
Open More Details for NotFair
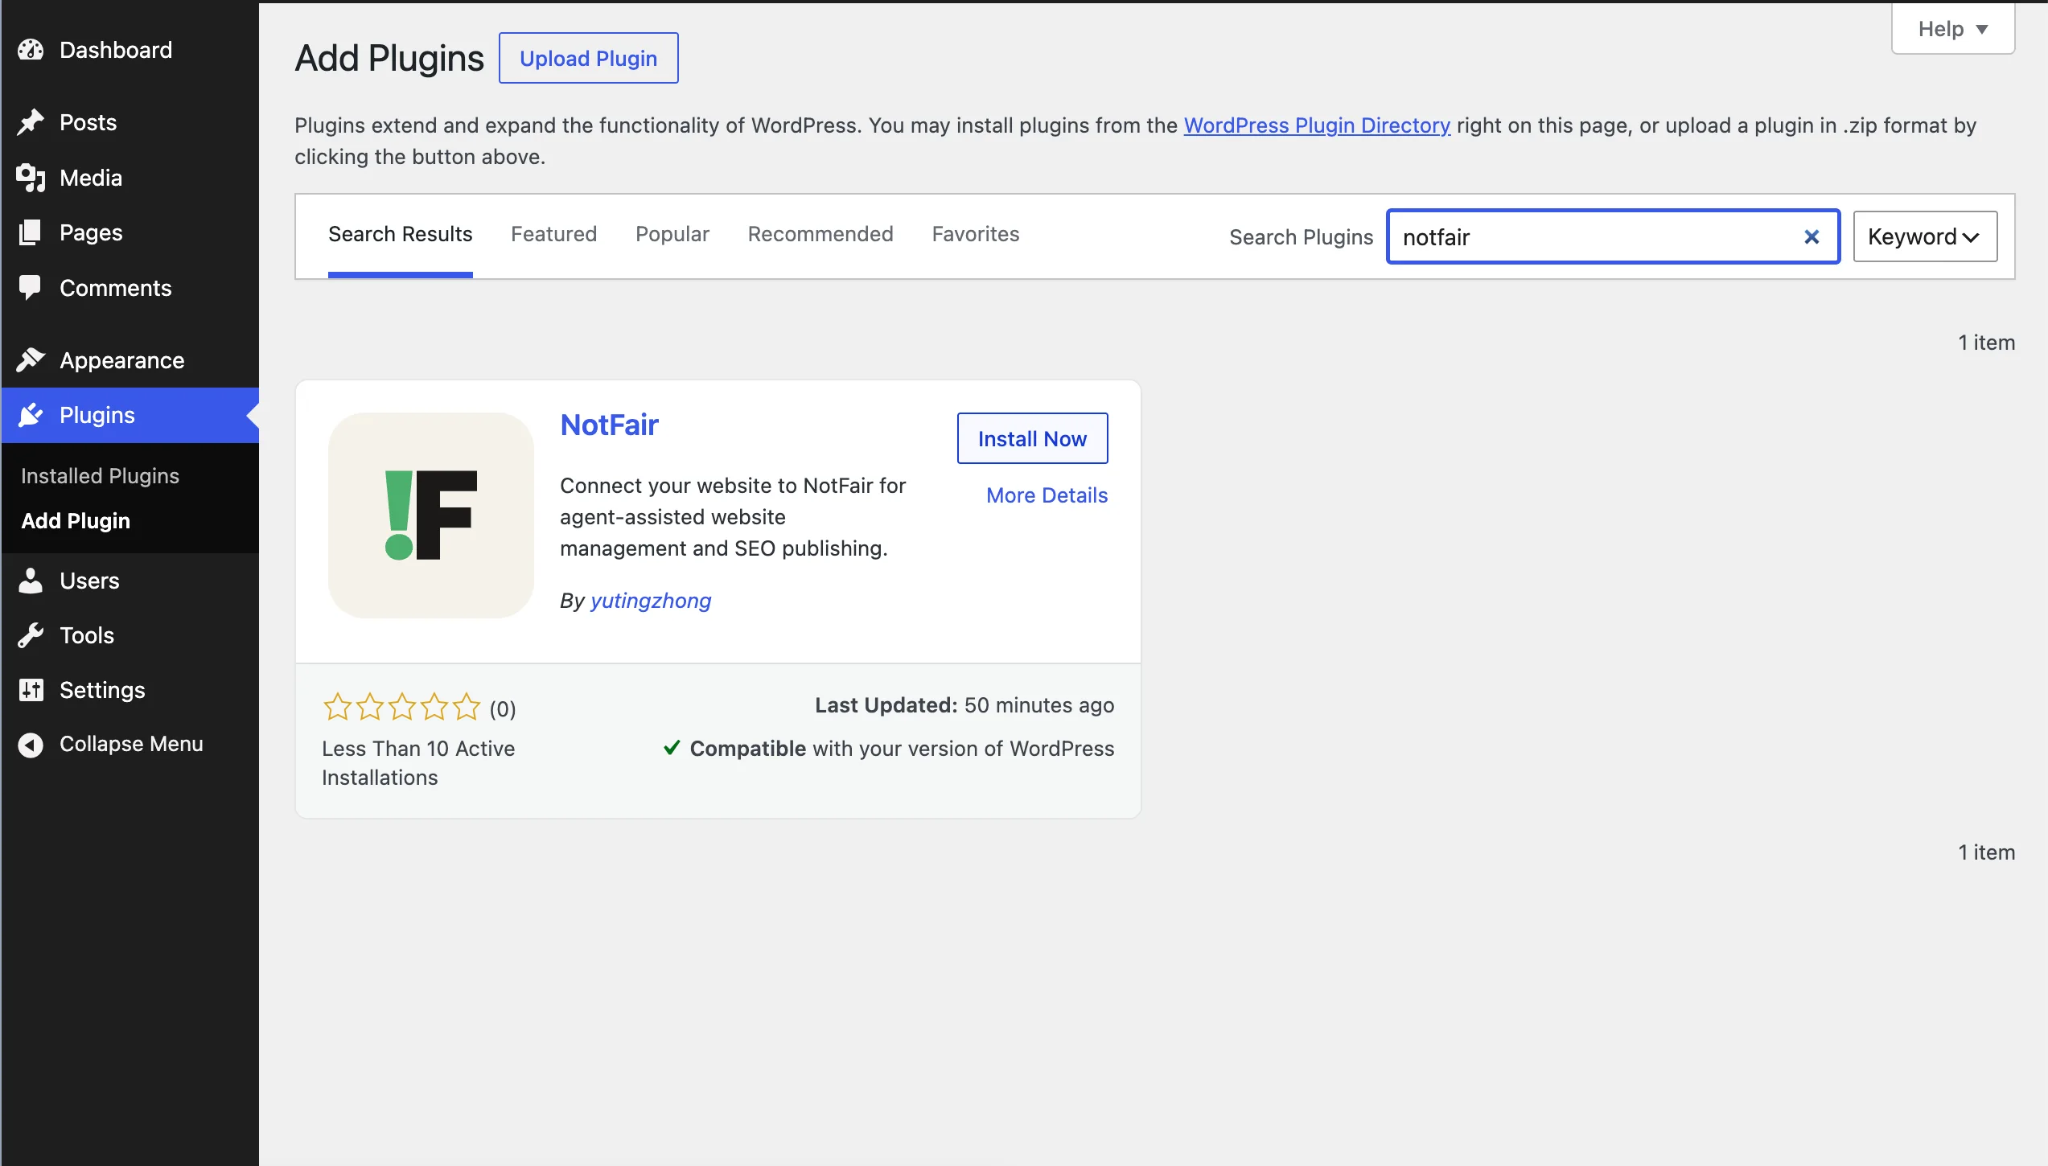click(x=1047, y=495)
